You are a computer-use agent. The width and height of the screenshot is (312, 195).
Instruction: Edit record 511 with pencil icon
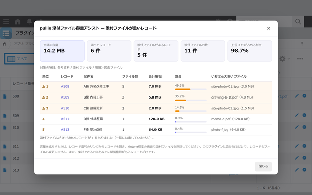(297, 146)
